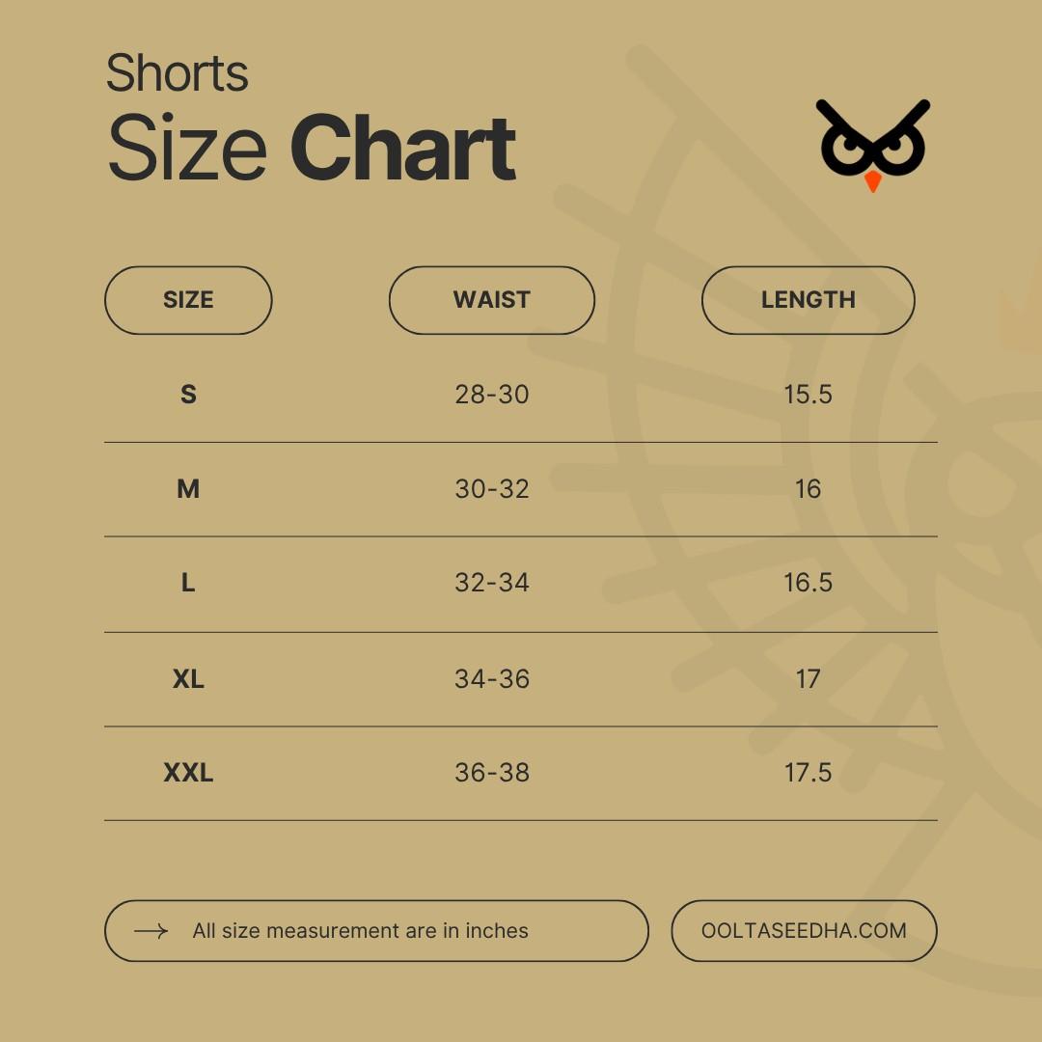Click the 32-34 waist value
1042x1042 pixels.
coord(492,583)
